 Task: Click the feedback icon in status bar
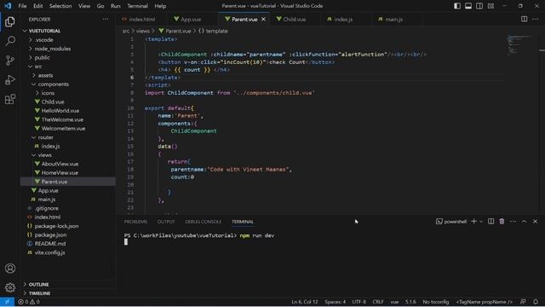click(x=523, y=302)
